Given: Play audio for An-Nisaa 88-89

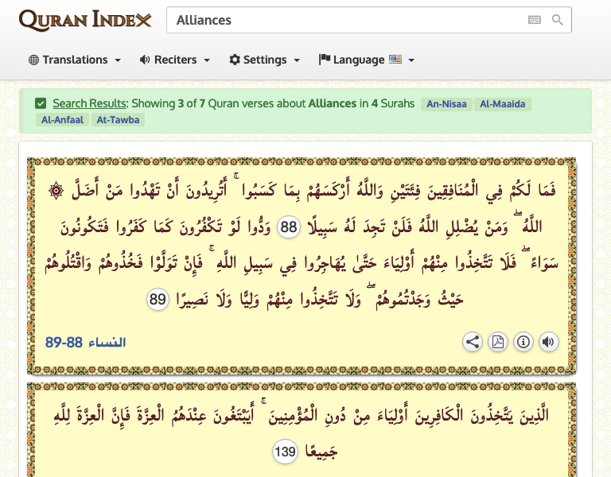Looking at the screenshot, I should point(549,343).
